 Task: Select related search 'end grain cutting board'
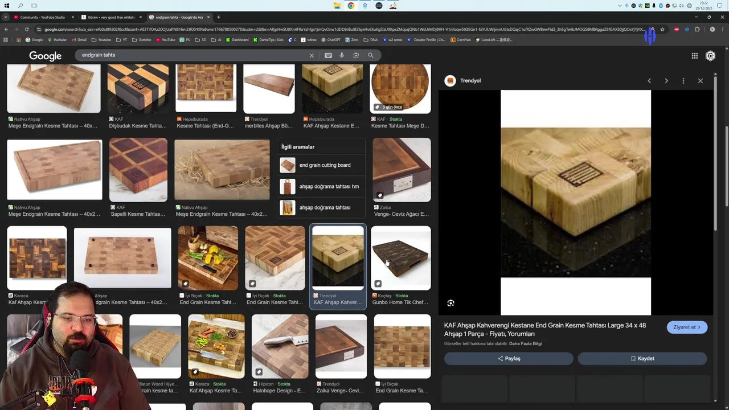[321, 165]
